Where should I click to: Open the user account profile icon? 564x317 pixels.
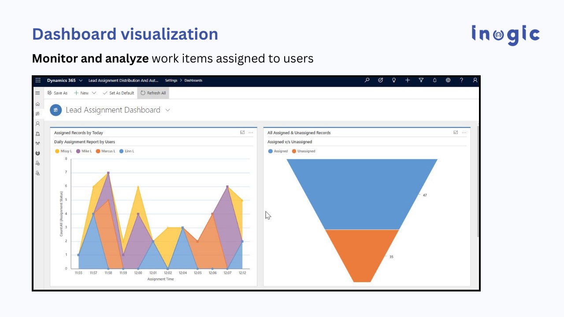coord(475,80)
